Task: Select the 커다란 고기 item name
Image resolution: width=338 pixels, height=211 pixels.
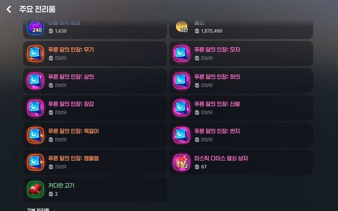Action: (x=62, y=185)
